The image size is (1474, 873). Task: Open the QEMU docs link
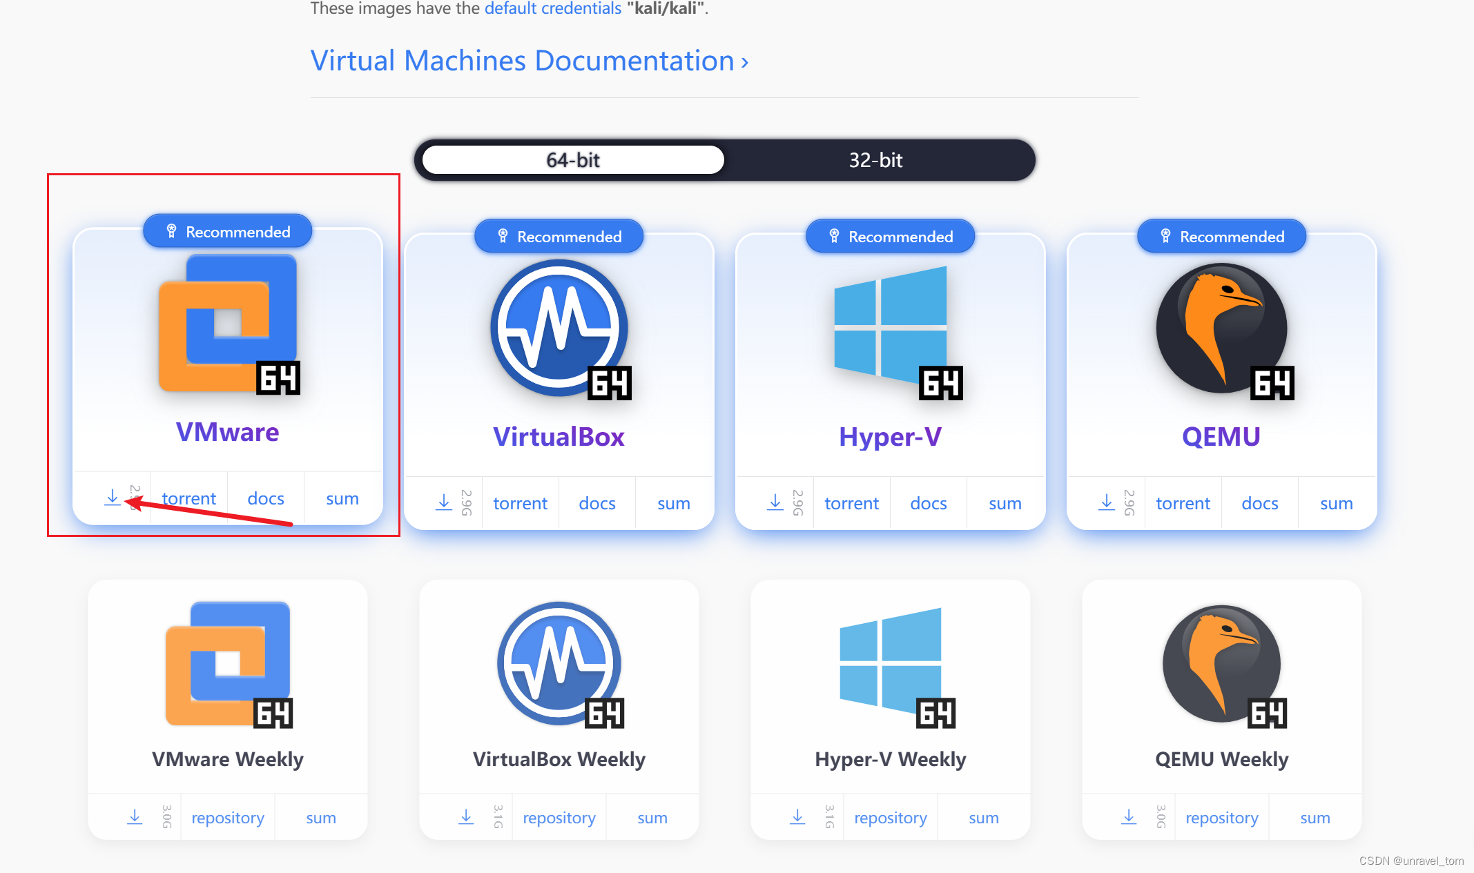pos(1260,503)
